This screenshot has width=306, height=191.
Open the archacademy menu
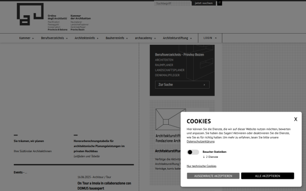tap(145, 38)
